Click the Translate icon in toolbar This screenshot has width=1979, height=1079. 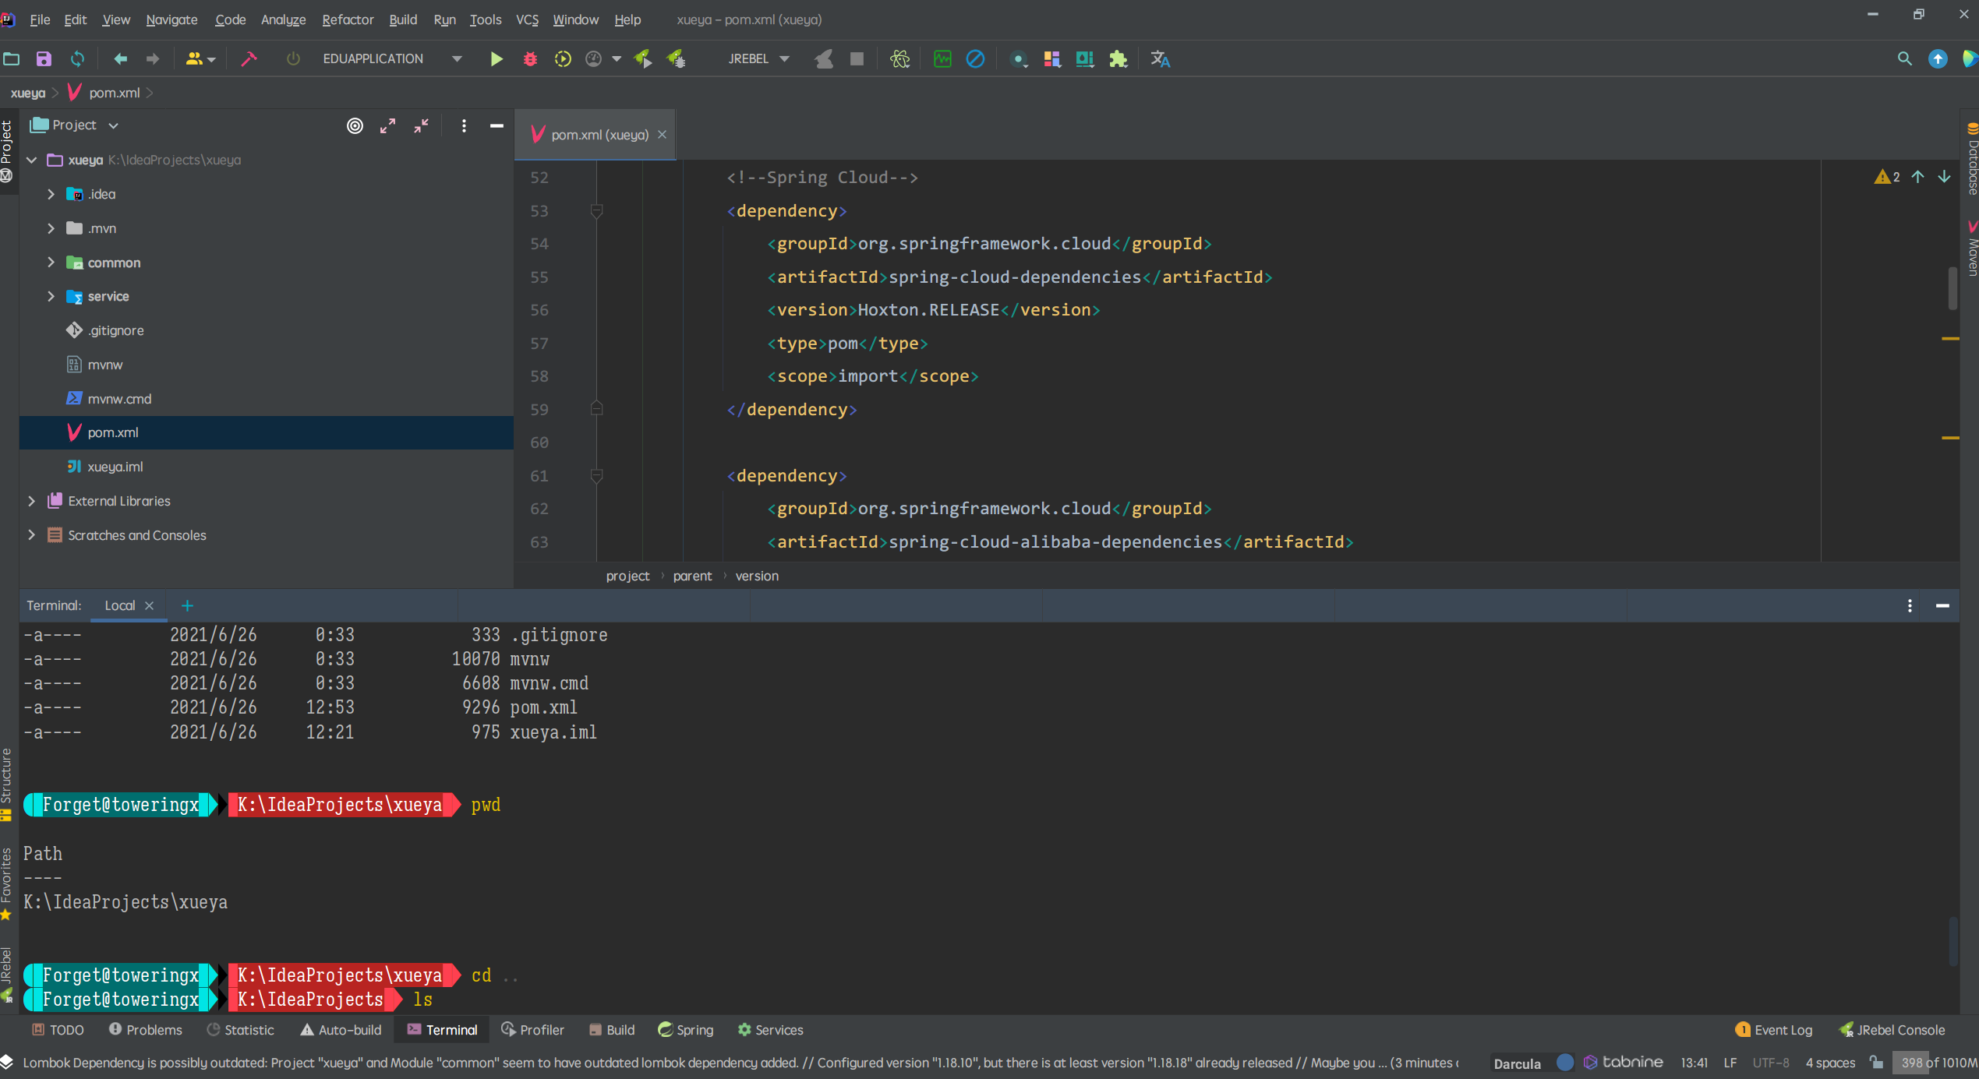click(x=1160, y=59)
